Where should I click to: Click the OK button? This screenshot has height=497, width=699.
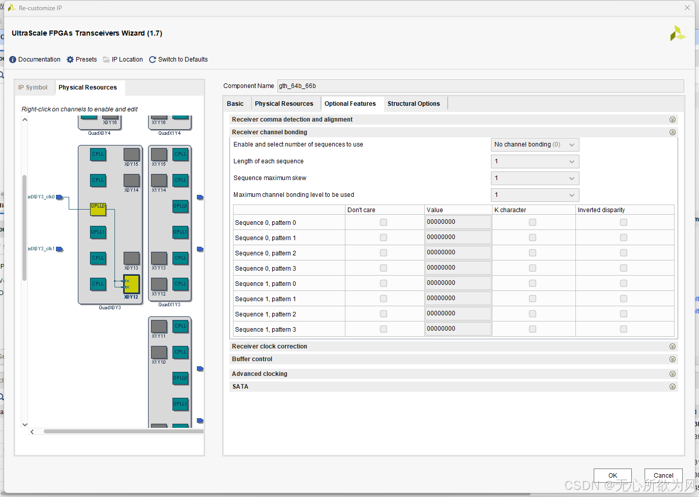pos(613,476)
